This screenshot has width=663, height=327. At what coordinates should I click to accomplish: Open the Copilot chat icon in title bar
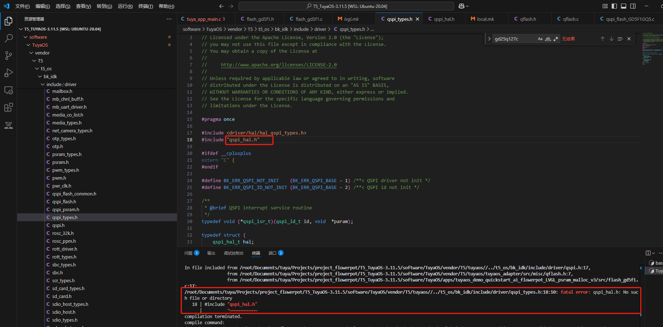pyautogui.click(x=461, y=6)
